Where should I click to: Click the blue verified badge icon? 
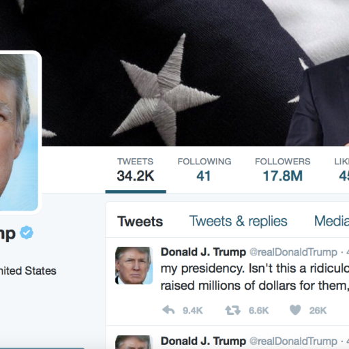click(27, 232)
